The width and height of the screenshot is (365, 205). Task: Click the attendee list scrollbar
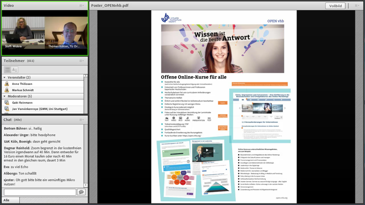[x=86, y=93]
